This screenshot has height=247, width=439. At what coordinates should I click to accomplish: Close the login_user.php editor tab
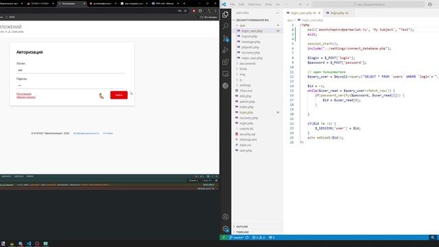[319, 13]
